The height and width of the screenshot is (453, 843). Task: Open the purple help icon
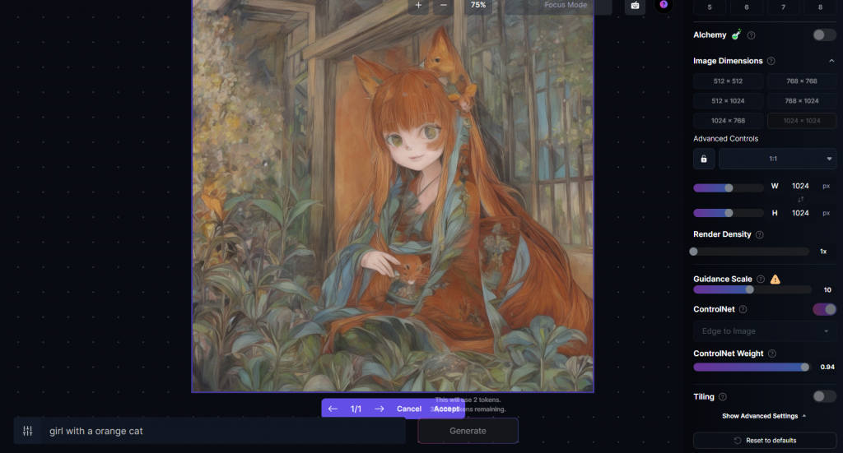tap(664, 4)
